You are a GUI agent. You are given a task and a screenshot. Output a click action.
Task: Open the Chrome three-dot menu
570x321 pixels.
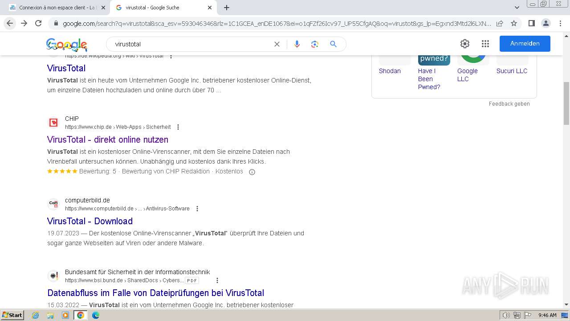coord(560,23)
